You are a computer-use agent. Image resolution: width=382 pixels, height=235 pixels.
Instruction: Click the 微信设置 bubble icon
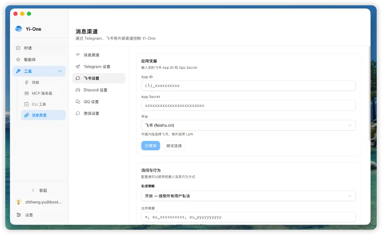coord(77,113)
